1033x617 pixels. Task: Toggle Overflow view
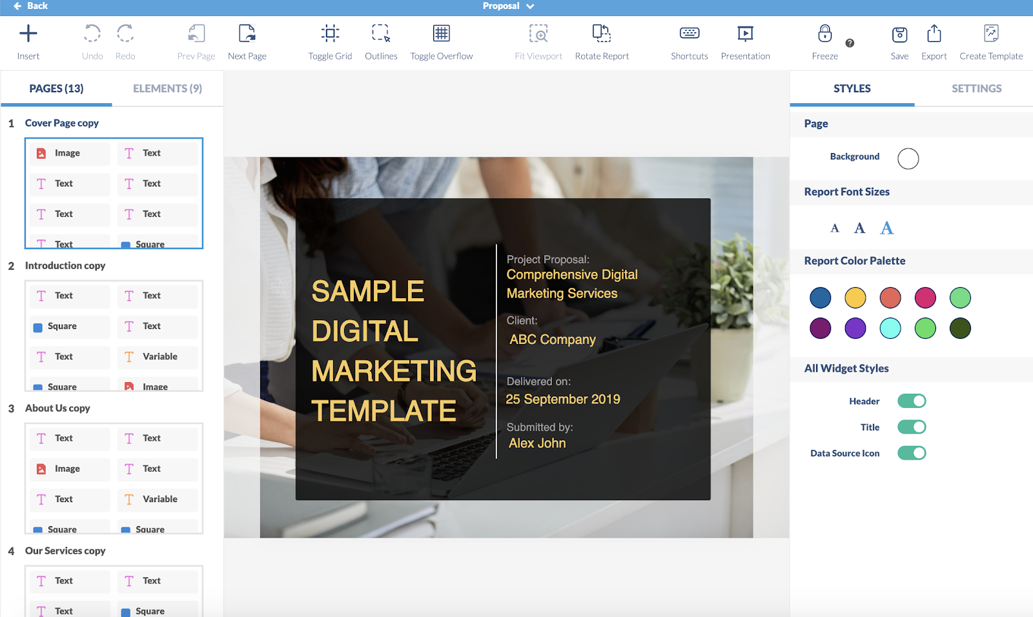coord(442,43)
